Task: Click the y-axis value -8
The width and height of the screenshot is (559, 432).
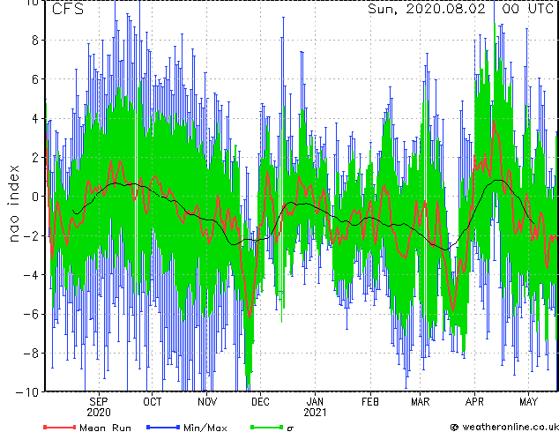Action: point(31,354)
